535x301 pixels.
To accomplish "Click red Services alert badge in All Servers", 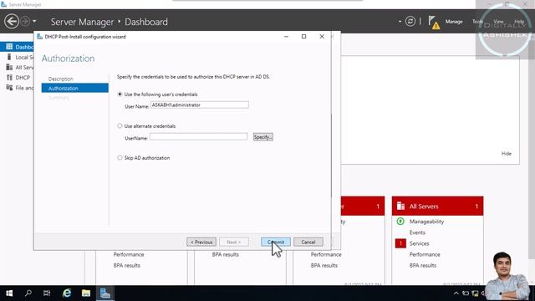I will coord(400,243).
